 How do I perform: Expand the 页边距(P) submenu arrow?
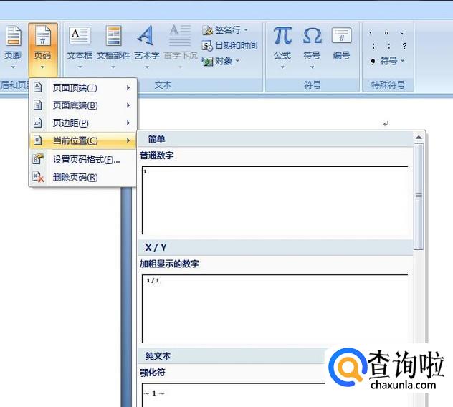click(128, 123)
